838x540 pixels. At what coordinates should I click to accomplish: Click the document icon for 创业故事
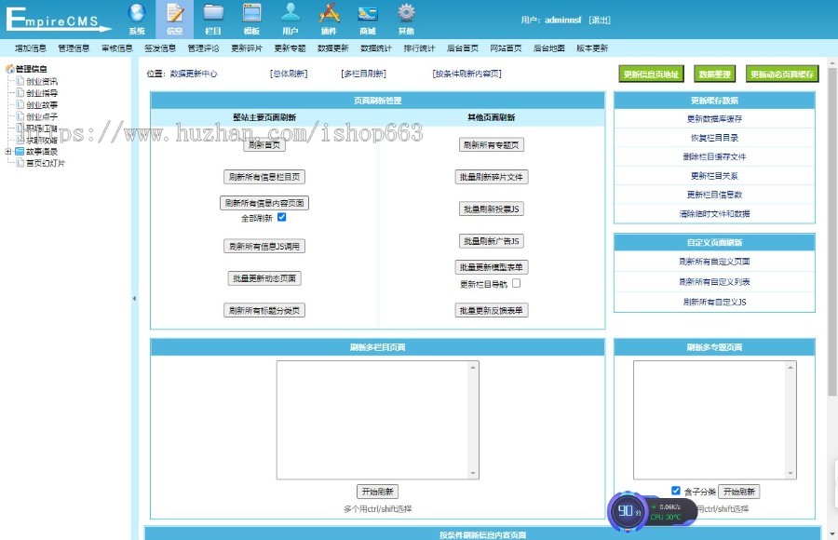20,104
